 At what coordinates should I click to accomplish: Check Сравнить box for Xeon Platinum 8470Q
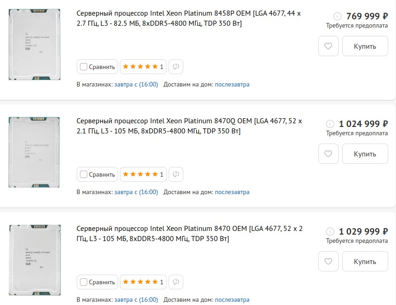click(x=83, y=174)
